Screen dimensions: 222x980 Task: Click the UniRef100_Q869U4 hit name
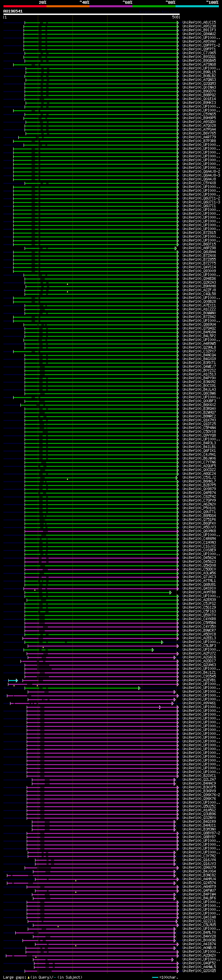199,324
